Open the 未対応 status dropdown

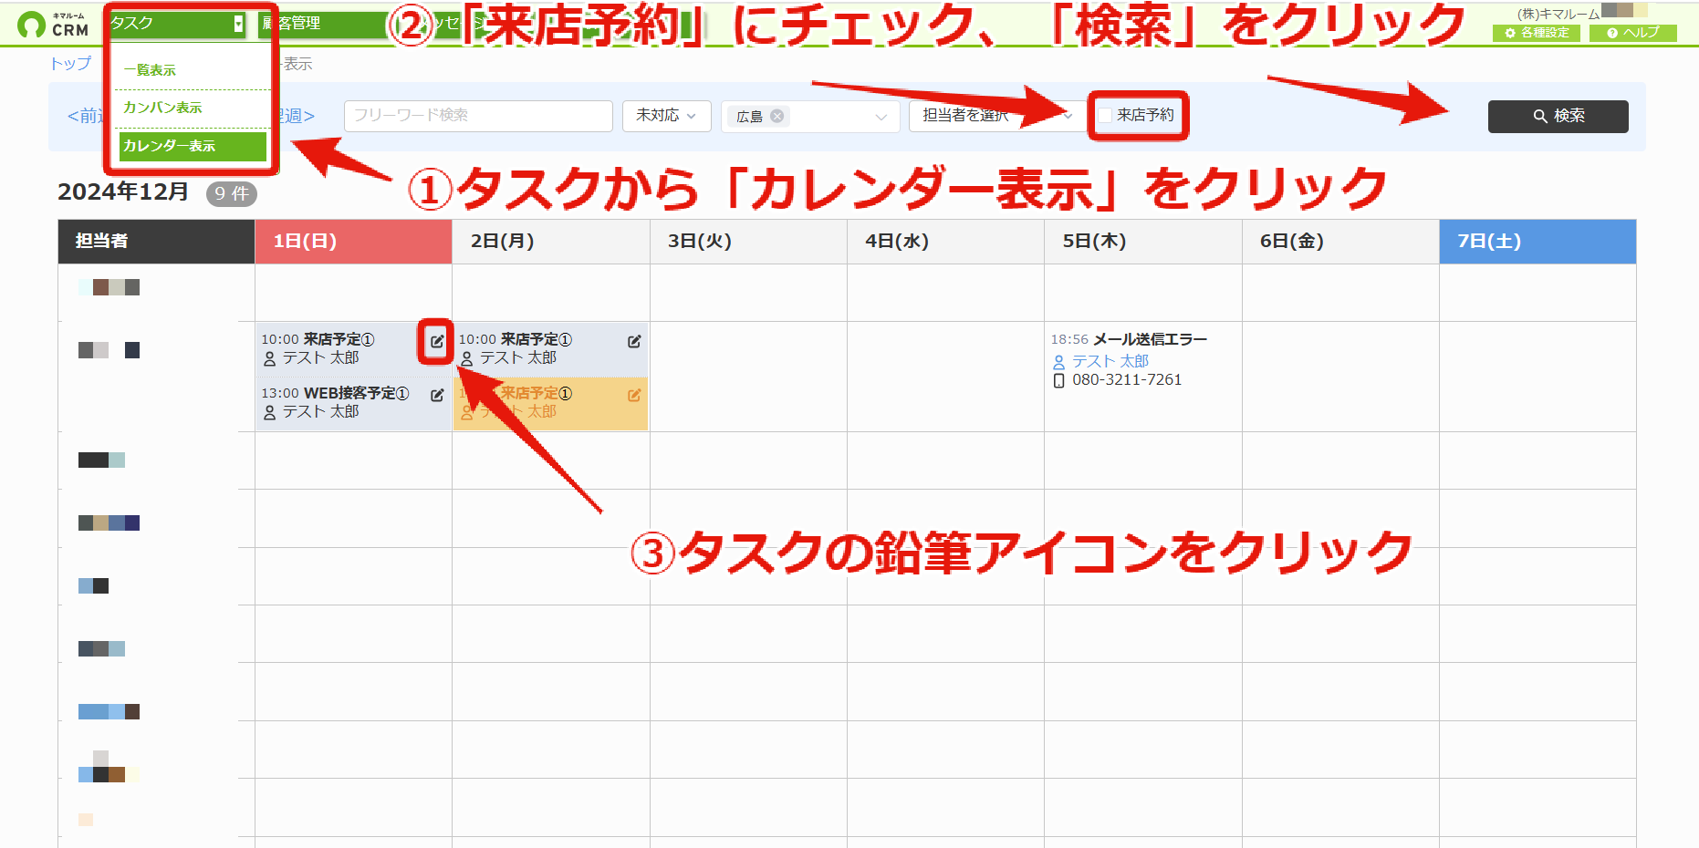667,116
